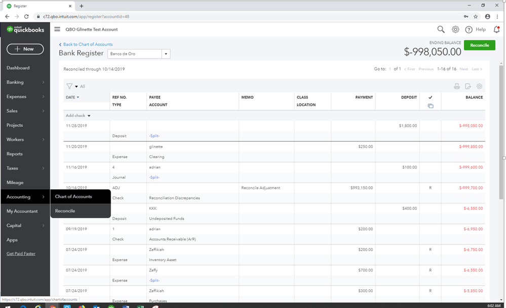506x308 pixels.
Task: Click the notifications bell icon
Action: tap(496, 30)
